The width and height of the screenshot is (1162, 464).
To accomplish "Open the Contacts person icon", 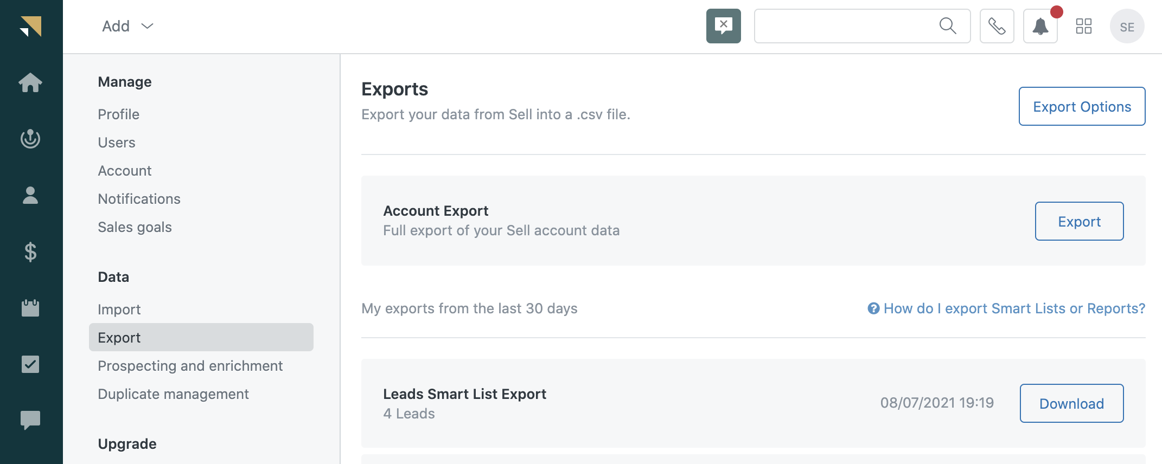I will click(x=30, y=195).
